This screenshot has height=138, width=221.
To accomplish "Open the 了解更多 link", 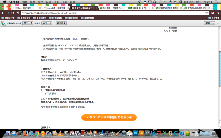I will (51, 93).
